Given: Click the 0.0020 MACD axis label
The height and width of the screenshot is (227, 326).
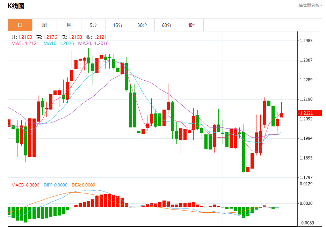Looking at the screenshot, I should pyautogui.click(x=306, y=203).
